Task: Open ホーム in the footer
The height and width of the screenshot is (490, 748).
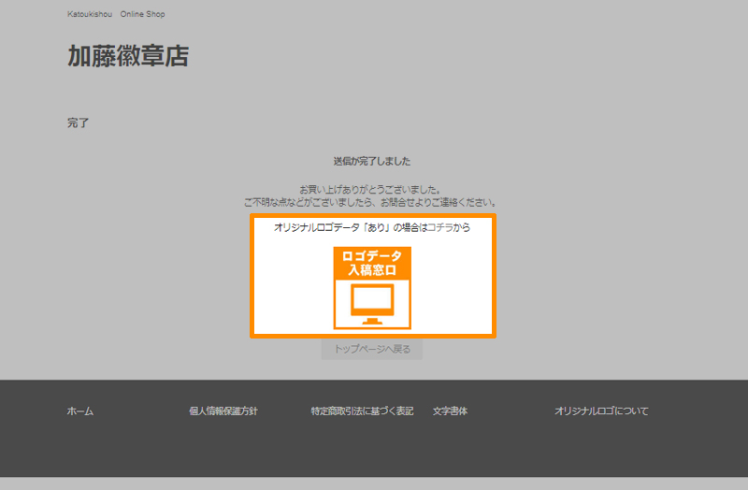Action: [x=80, y=411]
